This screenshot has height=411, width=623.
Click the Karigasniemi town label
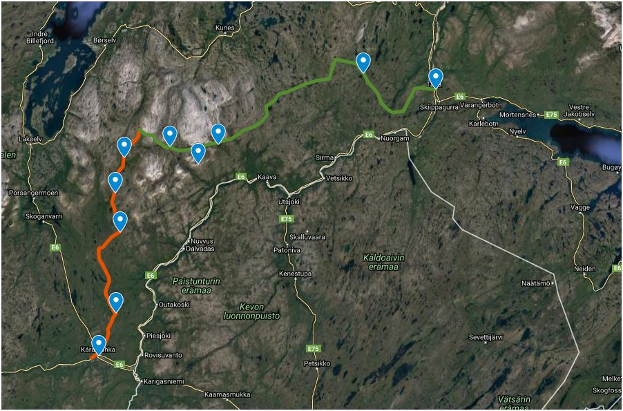click(x=164, y=381)
